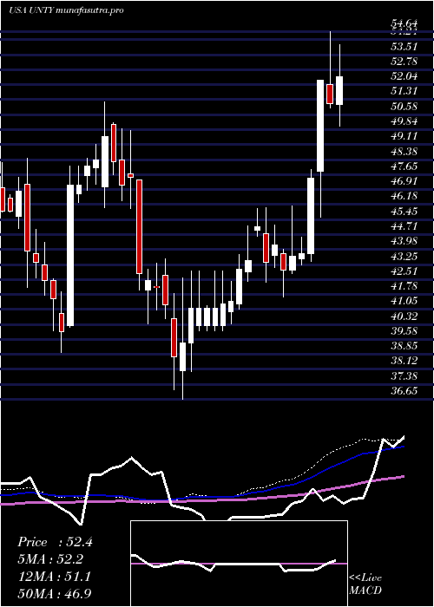Pick the 38.85 axis label

(404, 346)
